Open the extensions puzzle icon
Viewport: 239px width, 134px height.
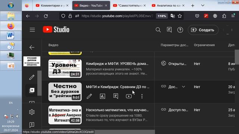(224, 16)
